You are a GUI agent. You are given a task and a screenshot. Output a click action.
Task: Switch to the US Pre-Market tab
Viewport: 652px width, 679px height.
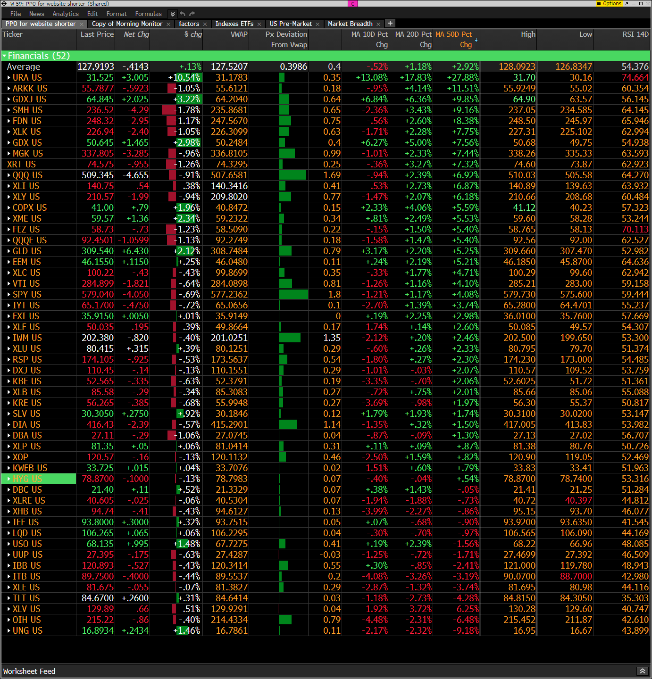(291, 24)
